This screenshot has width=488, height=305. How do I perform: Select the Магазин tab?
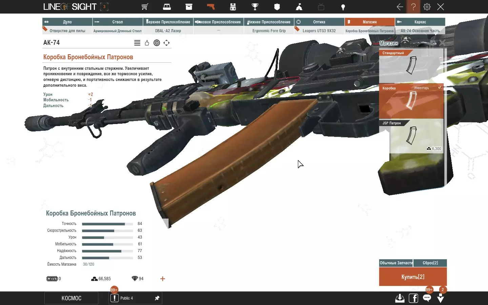tap(370, 22)
